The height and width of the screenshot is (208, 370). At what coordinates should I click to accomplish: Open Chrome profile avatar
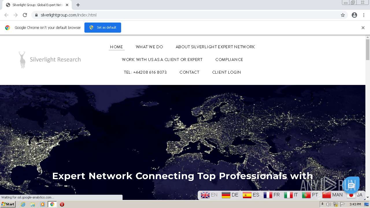354,15
